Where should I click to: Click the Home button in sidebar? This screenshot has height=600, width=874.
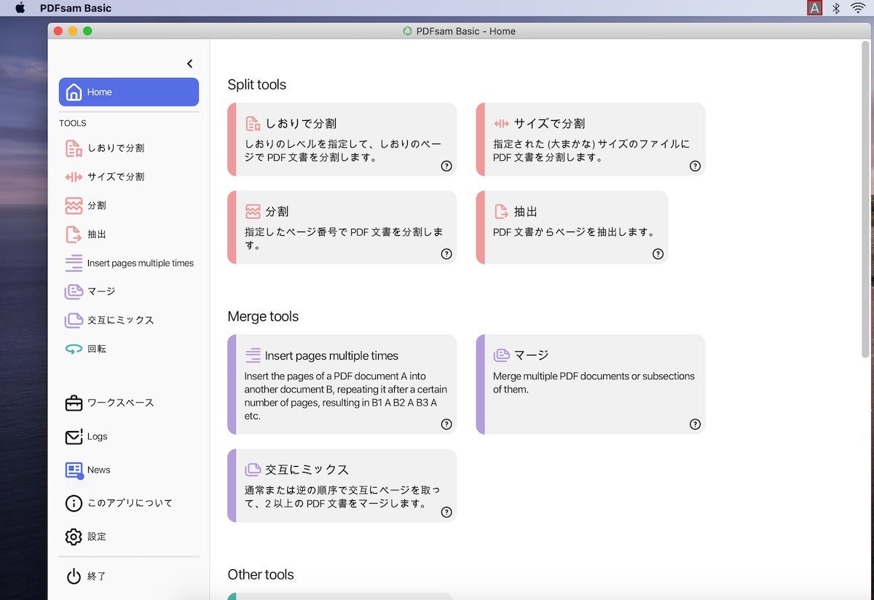[129, 92]
